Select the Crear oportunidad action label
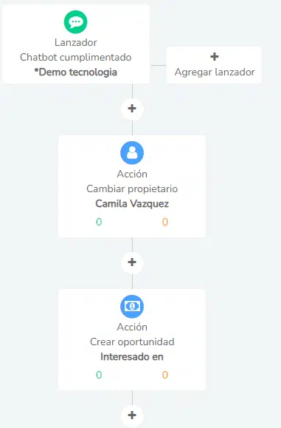281x428 pixels. pyautogui.click(x=132, y=342)
